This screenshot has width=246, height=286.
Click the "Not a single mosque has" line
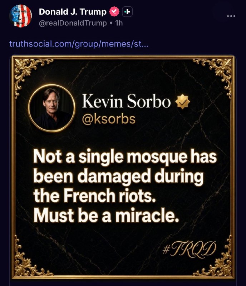pos(125,157)
